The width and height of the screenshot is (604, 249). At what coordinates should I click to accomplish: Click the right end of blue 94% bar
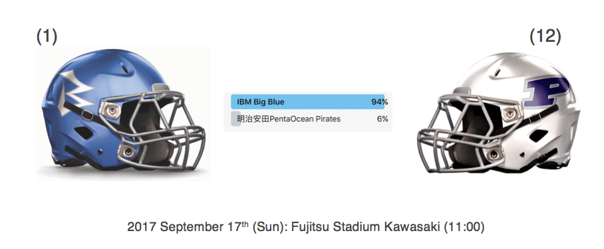tap(381, 102)
